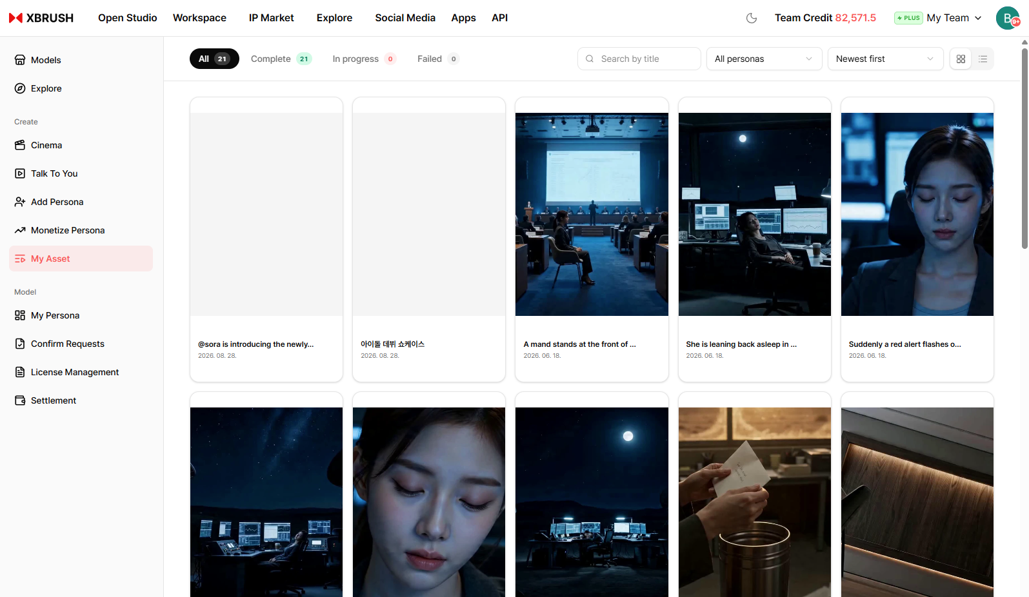Click title "아이돌 데뷔 쇼케이스"
The height and width of the screenshot is (597, 1029).
point(392,344)
